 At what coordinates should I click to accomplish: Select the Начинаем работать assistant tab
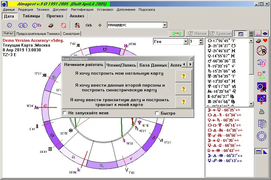tap(84, 65)
